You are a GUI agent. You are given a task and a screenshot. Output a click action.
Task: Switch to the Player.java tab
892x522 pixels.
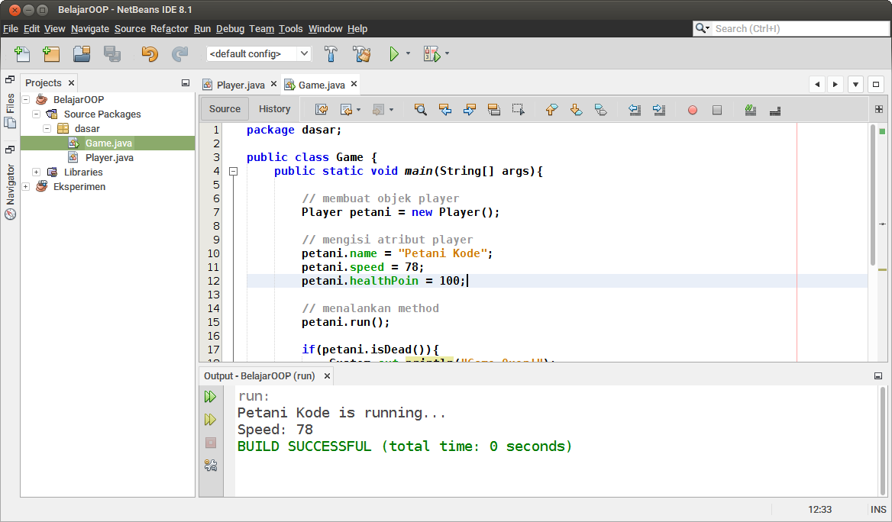coord(238,85)
